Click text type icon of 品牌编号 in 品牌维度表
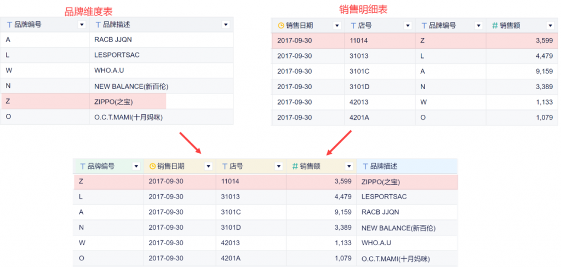Viewport: 561px width, 267px height. pos(9,25)
